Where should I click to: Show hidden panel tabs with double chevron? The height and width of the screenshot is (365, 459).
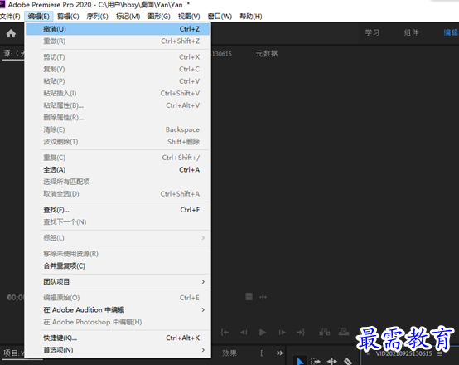point(279,353)
